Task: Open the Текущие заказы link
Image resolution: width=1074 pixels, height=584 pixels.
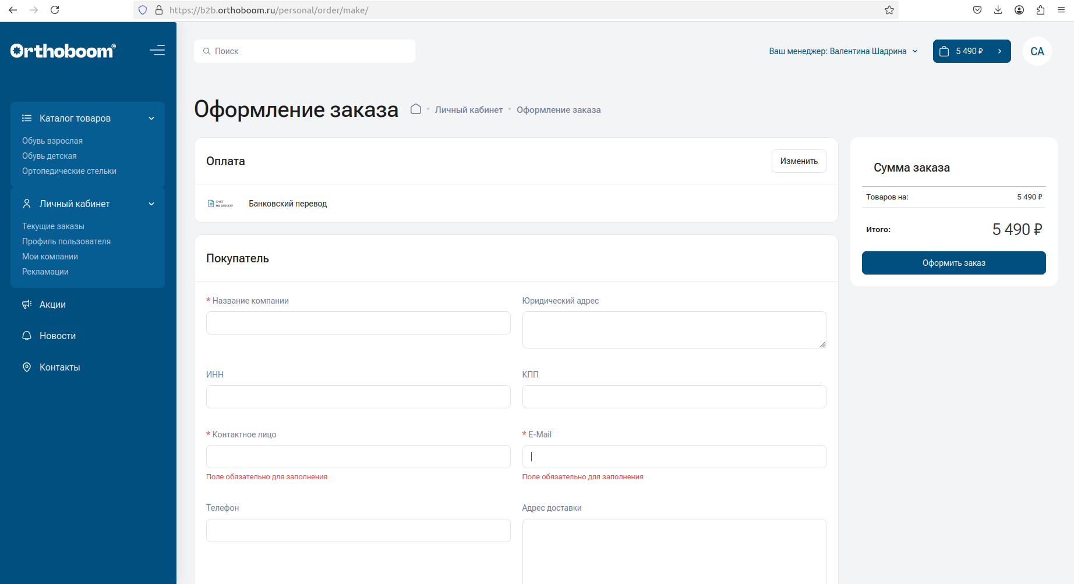Action: tap(53, 226)
